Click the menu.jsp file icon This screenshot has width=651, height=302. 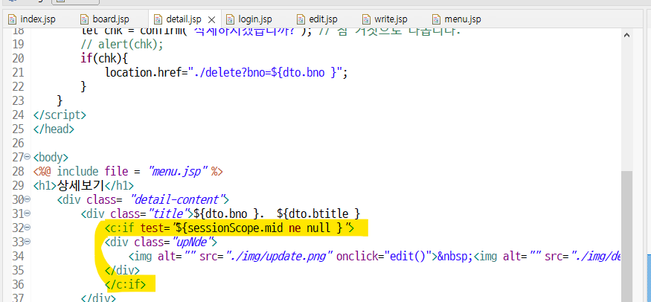click(436, 19)
